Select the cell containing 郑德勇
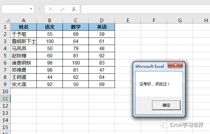 [x=23, y=70]
